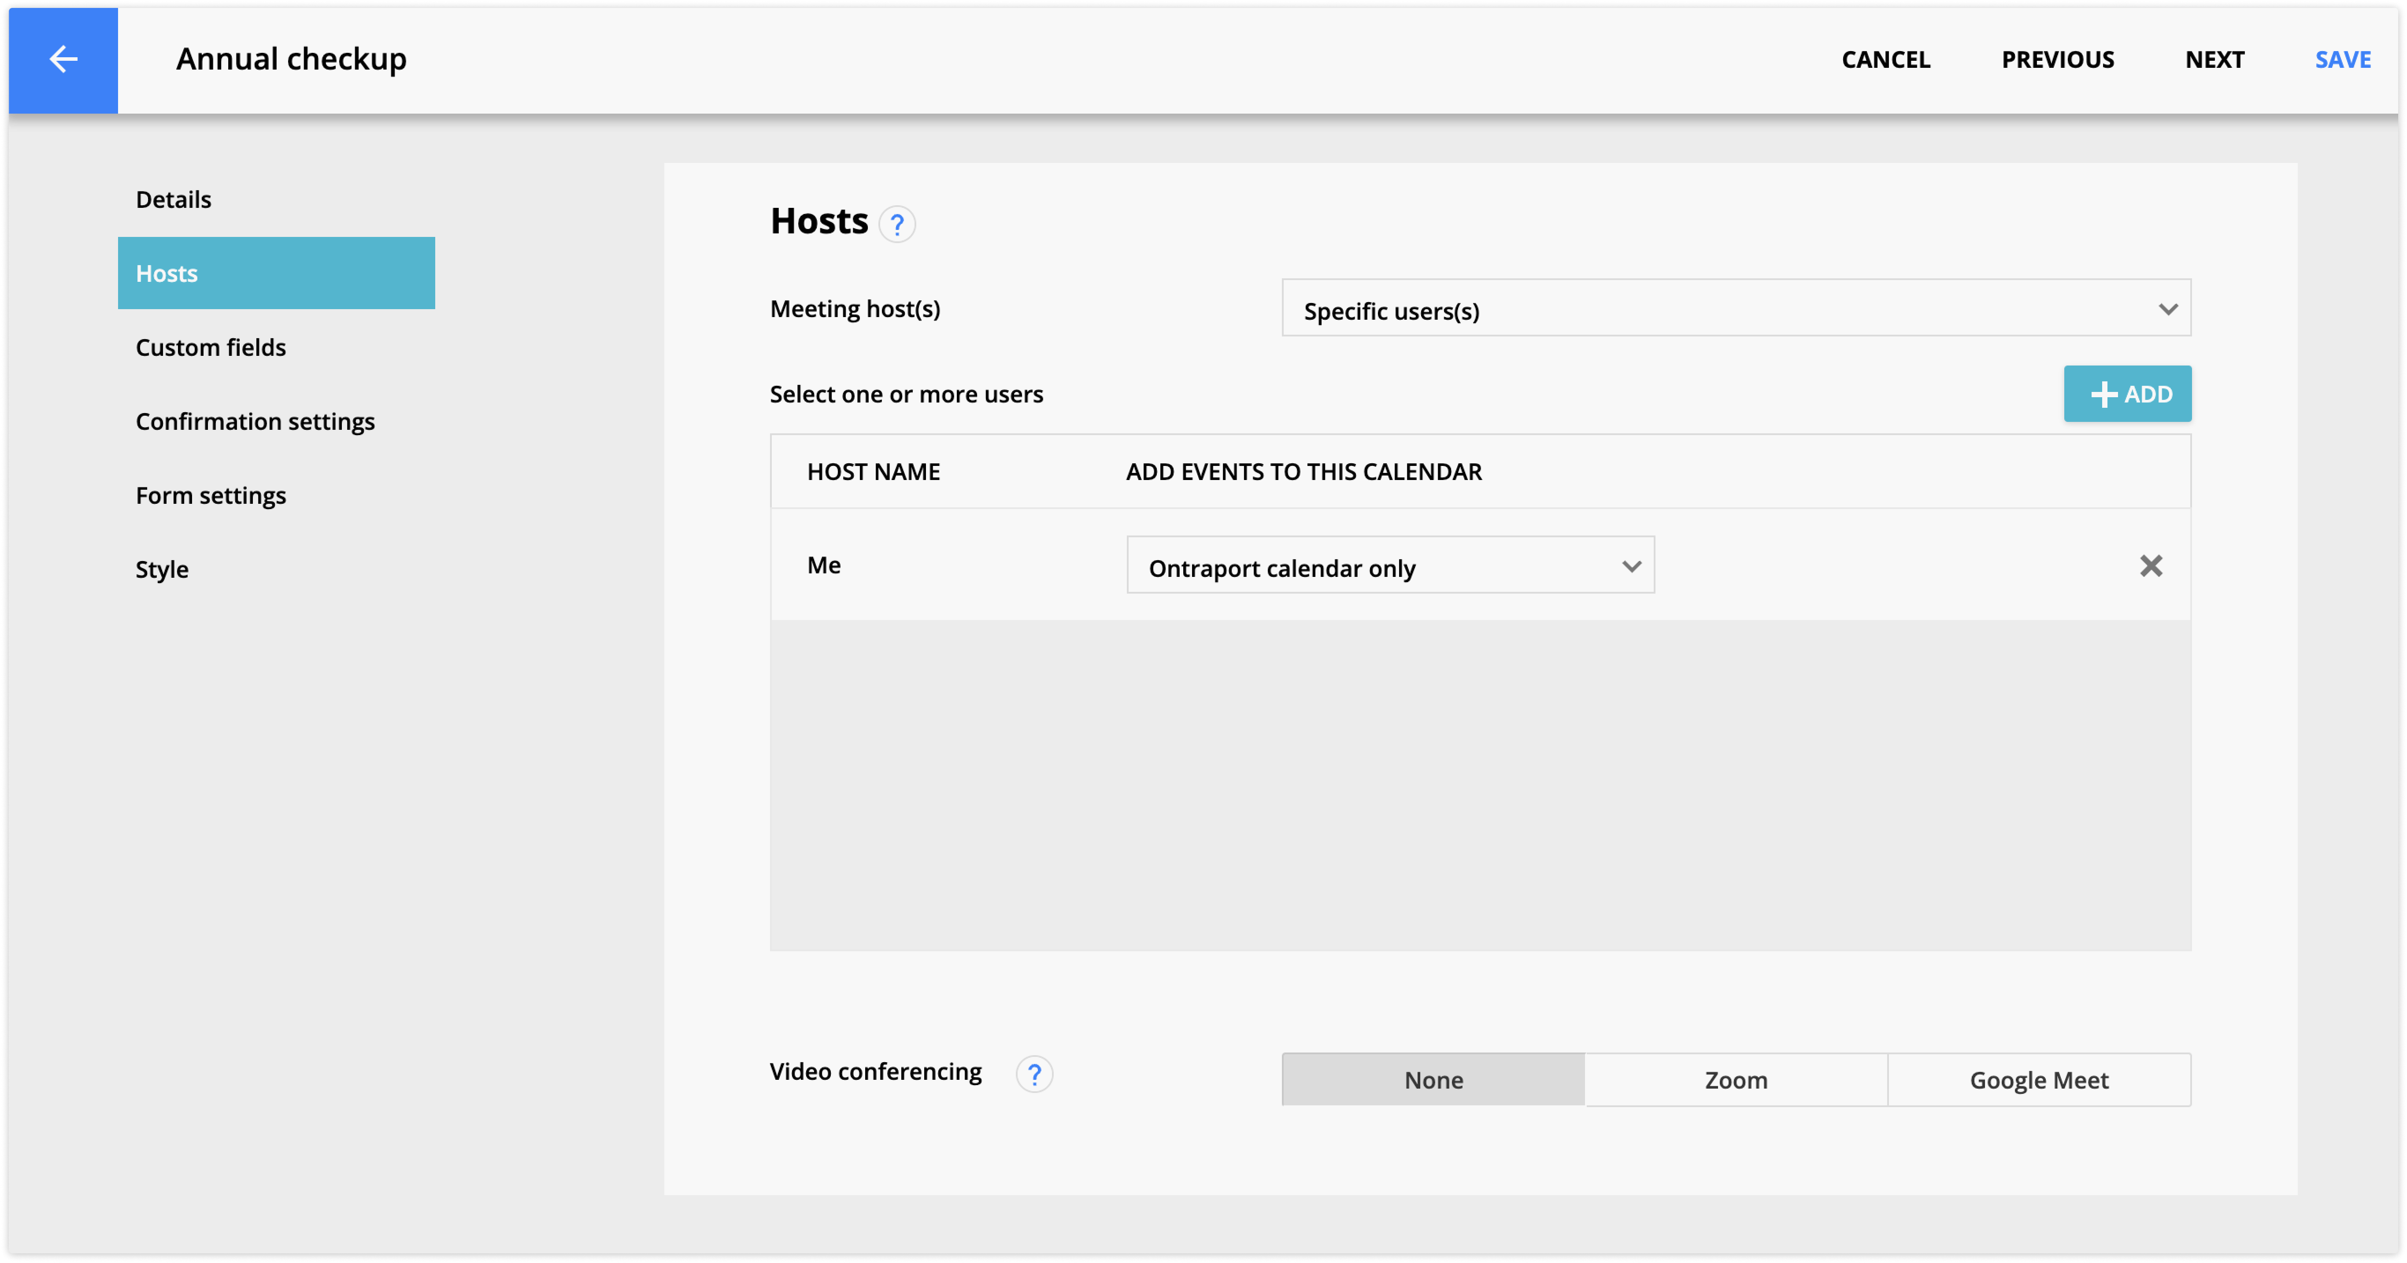Open the Meeting host(s) dropdown
The width and height of the screenshot is (2407, 1263).
pyautogui.click(x=1735, y=308)
